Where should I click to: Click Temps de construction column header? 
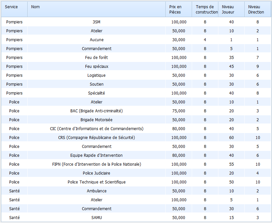[205, 9]
